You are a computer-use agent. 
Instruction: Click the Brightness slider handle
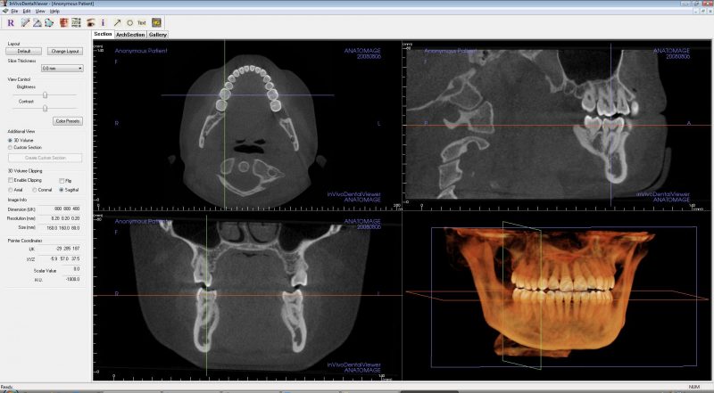point(45,94)
